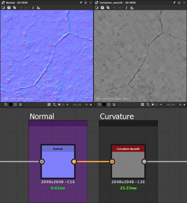Click zoom-out button in Curvature_smooth view

click(161, 105)
